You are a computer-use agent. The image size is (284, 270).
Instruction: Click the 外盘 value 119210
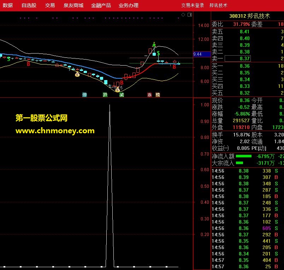tap(241, 127)
